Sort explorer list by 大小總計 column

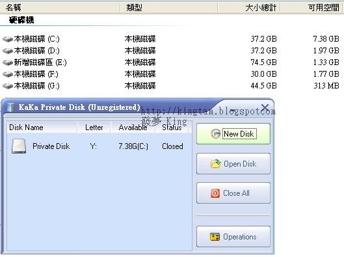click(x=249, y=8)
